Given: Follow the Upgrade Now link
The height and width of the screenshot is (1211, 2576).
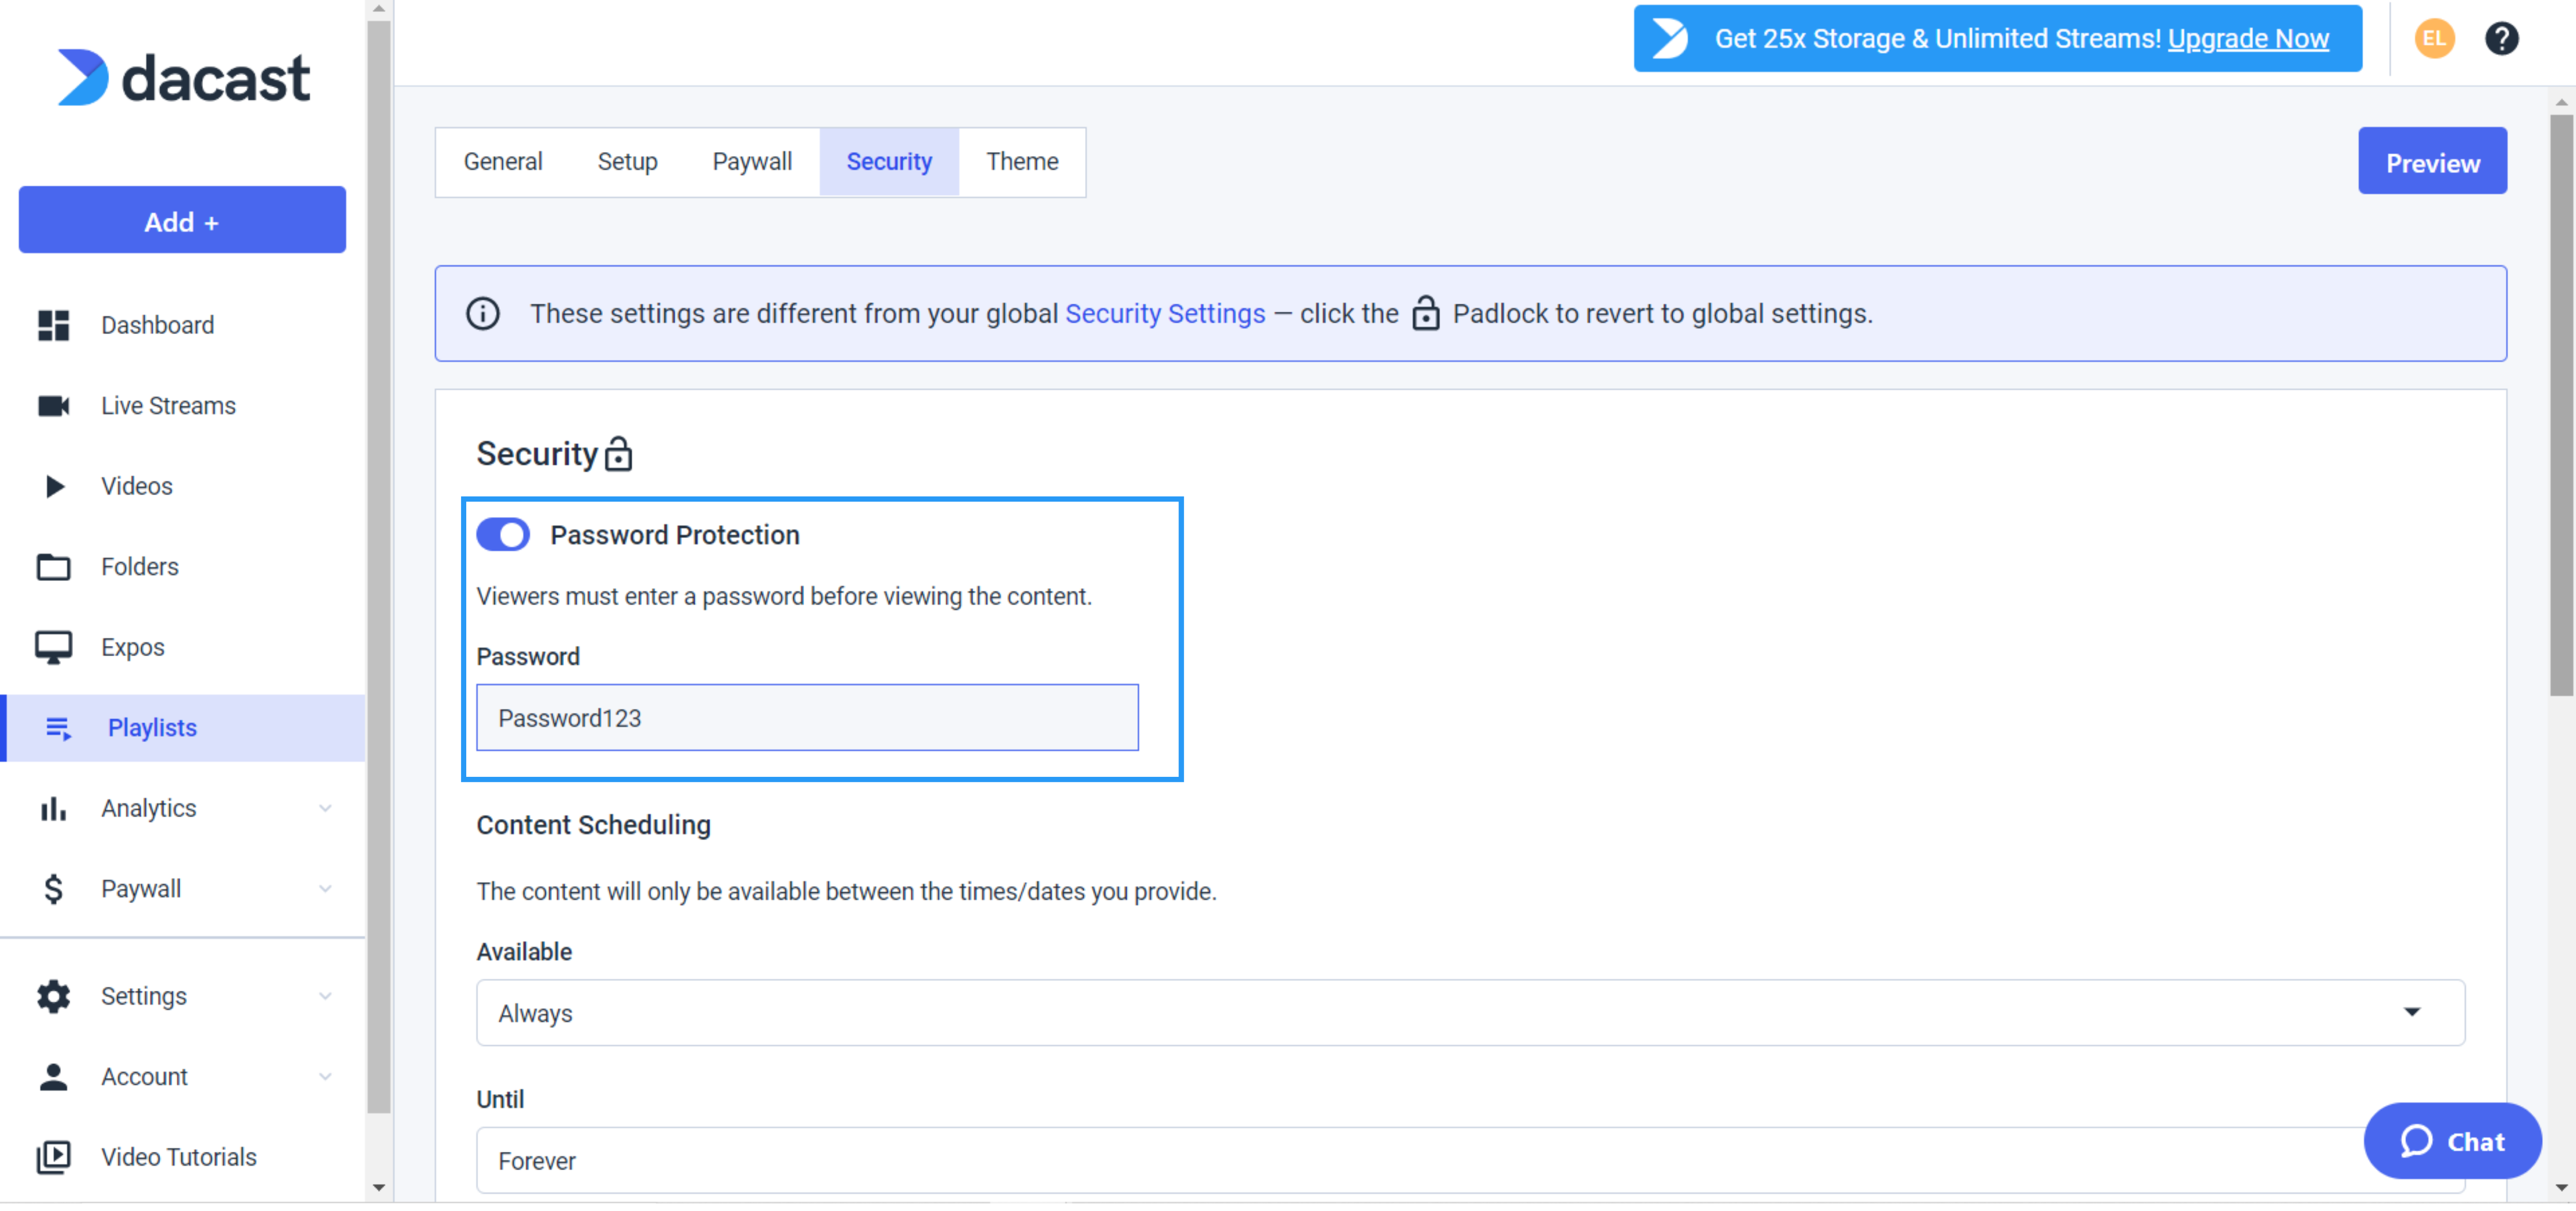Looking at the screenshot, I should [x=2248, y=39].
